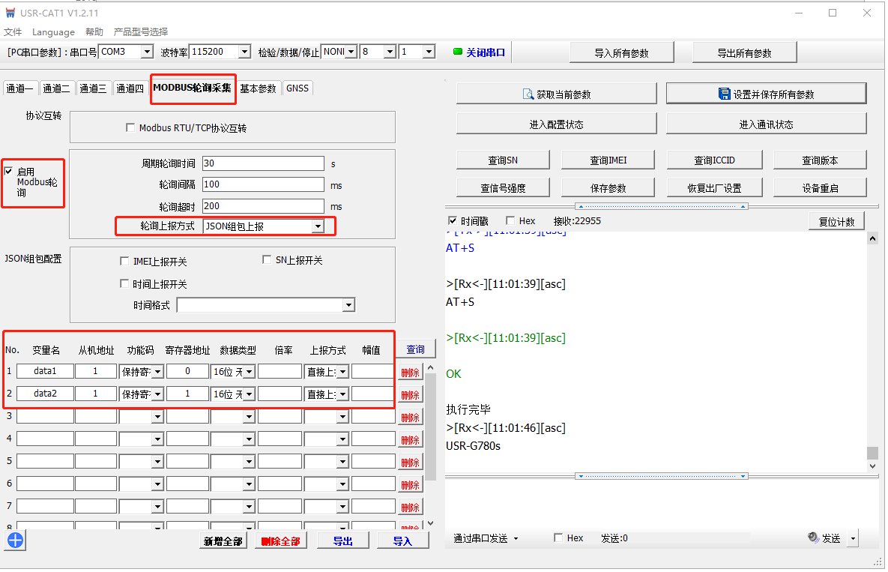
Task: Click the 发送 send icon button
Action: (824, 538)
